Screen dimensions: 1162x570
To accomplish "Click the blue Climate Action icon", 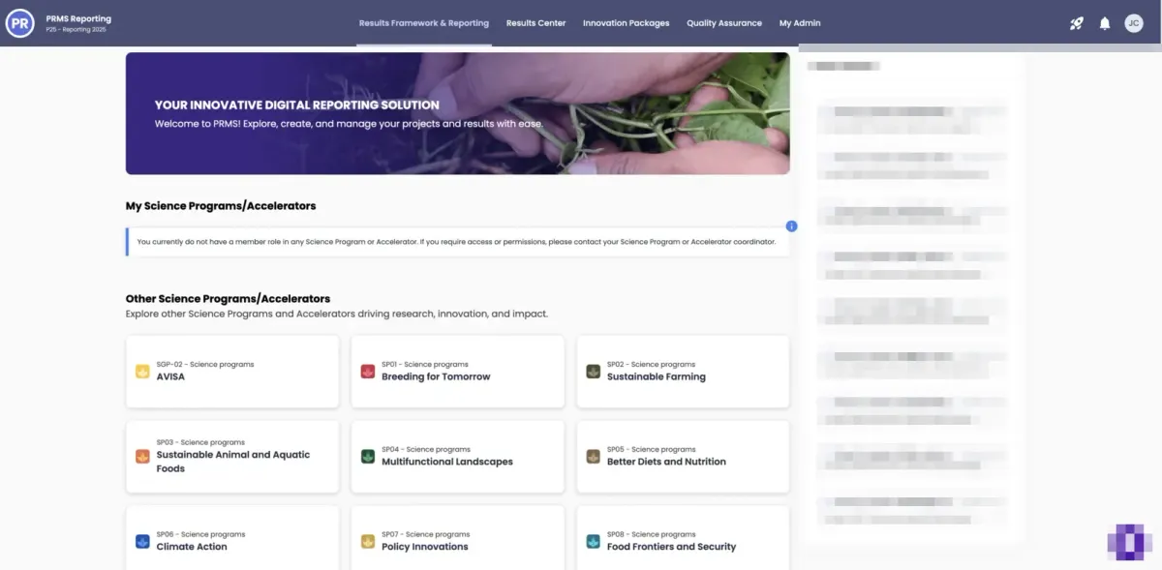I will point(142,542).
